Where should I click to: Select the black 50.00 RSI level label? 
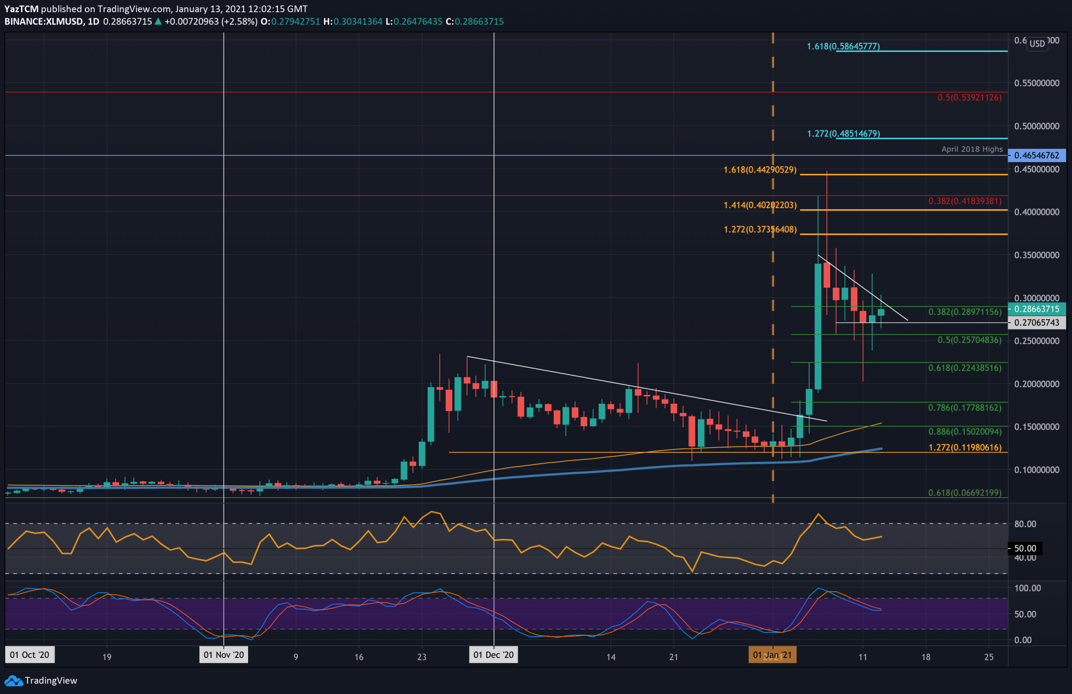point(1025,548)
